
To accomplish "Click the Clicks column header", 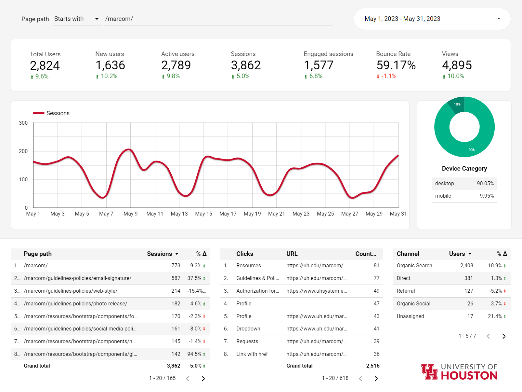I will 245,254.
